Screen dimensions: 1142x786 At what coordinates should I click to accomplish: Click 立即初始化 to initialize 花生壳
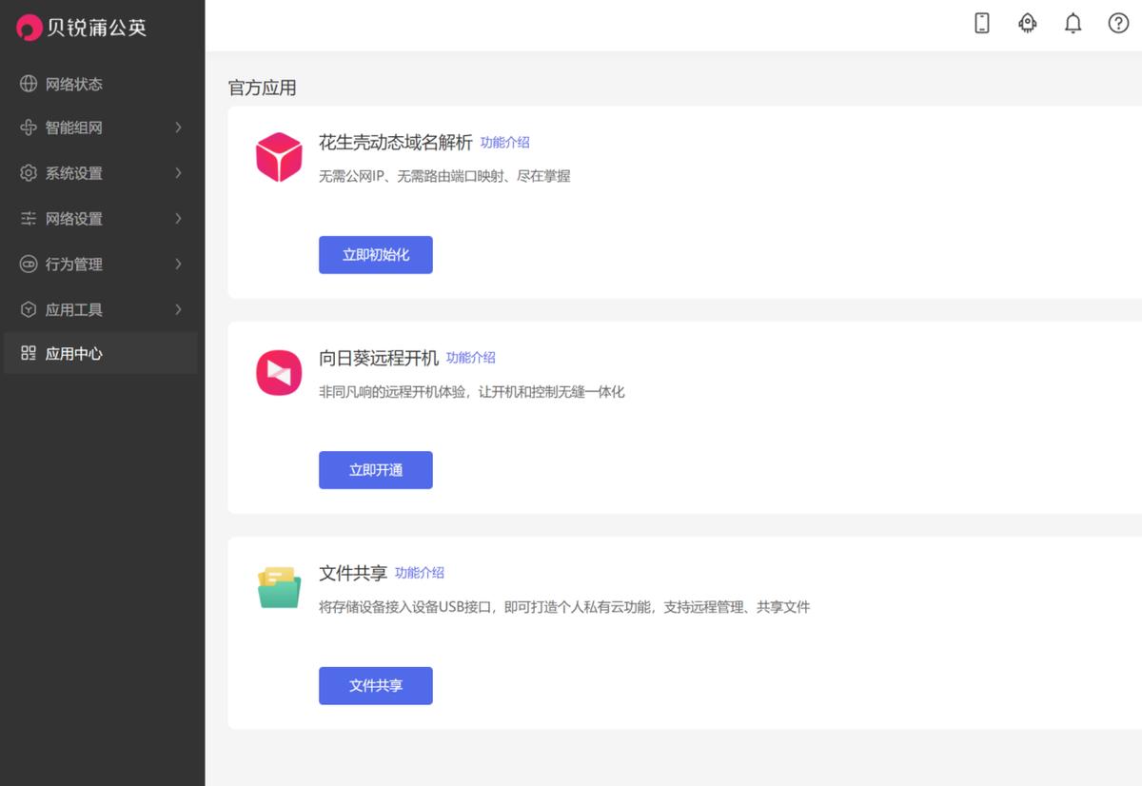pos(375,254)
